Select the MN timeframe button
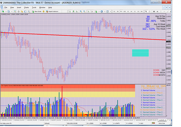The image size is (181, 127). coord(142,11)
